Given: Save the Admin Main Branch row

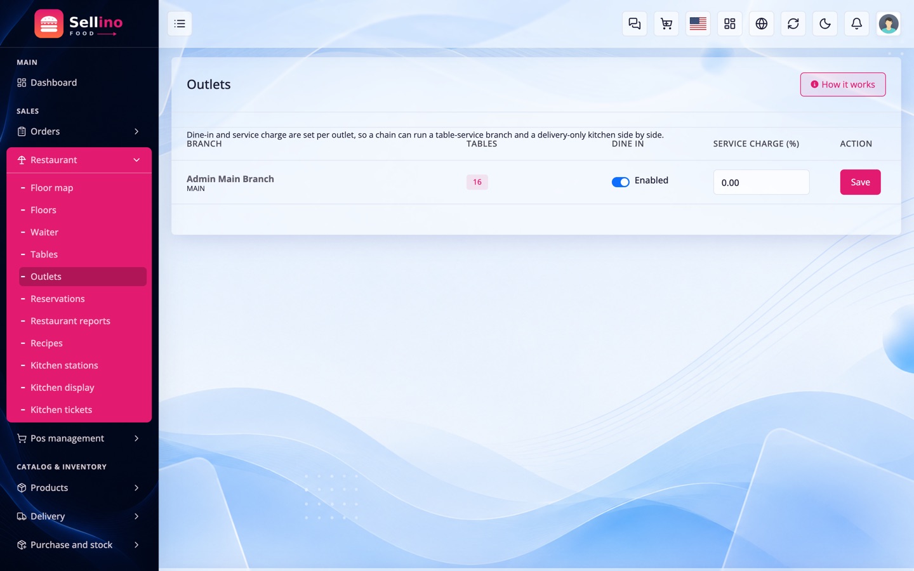Looking at the screenshot, I should (x=860, y=182).
